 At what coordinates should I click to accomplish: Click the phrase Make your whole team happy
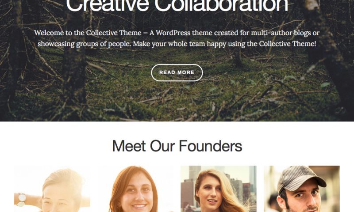[x=180, y=44]
